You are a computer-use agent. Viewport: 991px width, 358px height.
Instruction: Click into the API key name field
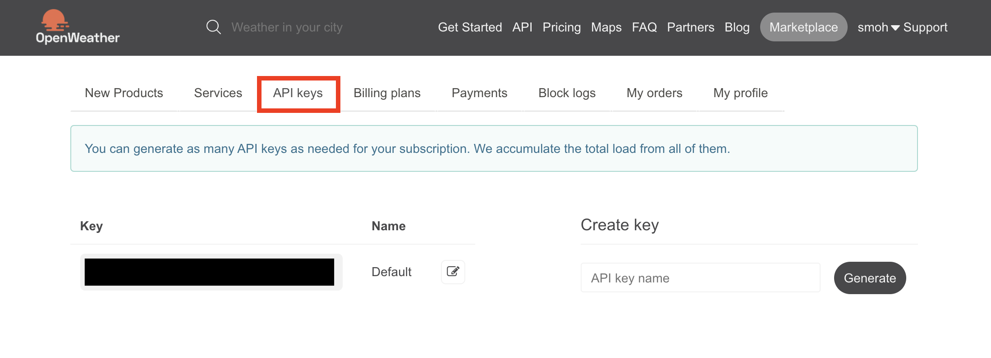(700, 278)
